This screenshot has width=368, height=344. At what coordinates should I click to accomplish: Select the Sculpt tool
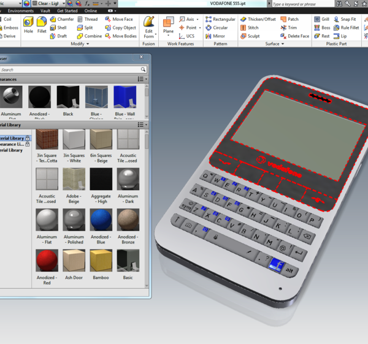pos(250,36)
